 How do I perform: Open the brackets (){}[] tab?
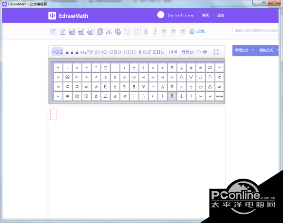(130, 52)
